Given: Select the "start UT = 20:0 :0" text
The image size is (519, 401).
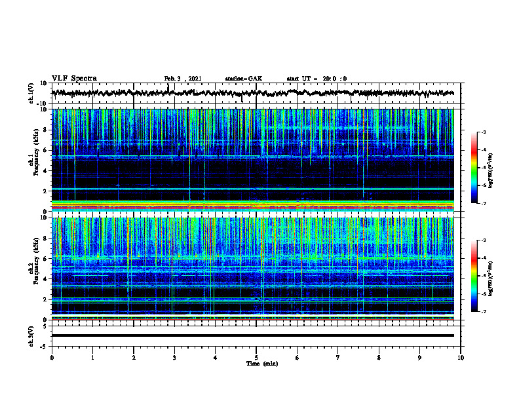Looking at the screenshot, I should coord(317,79).
